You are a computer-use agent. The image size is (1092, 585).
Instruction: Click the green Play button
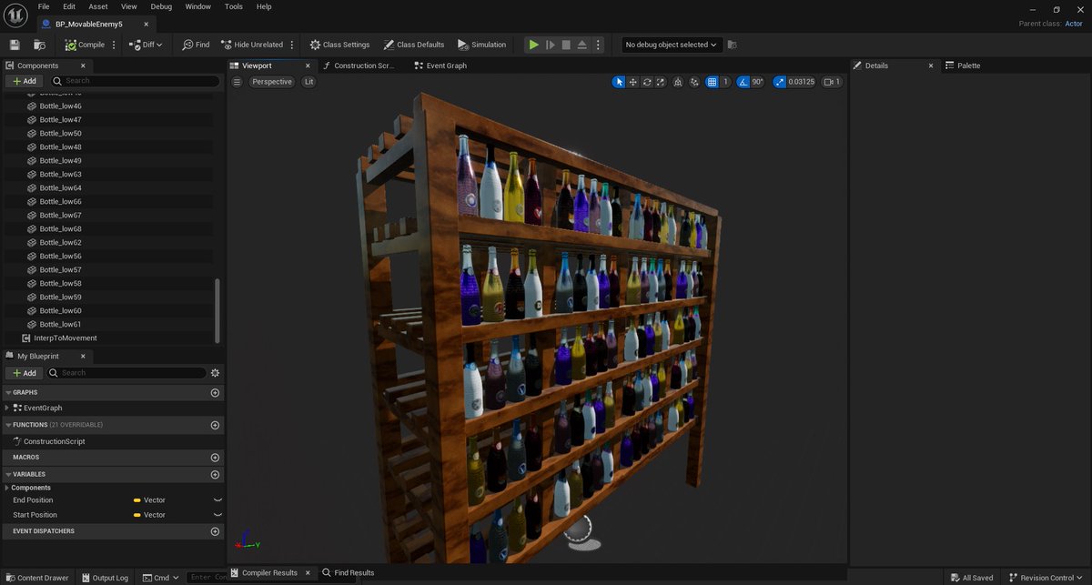(534, 45)
